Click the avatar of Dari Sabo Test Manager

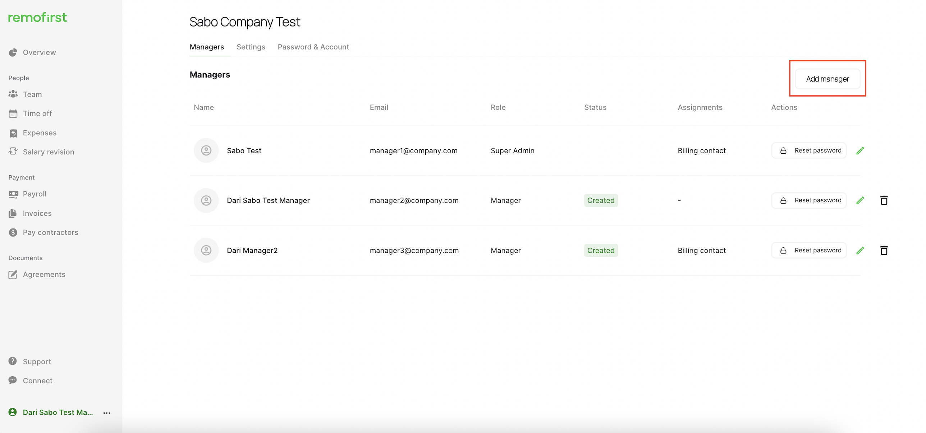click(206, 200)
